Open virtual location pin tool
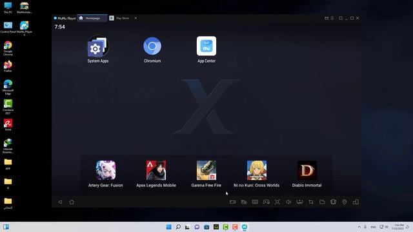 tap(345, 202)
